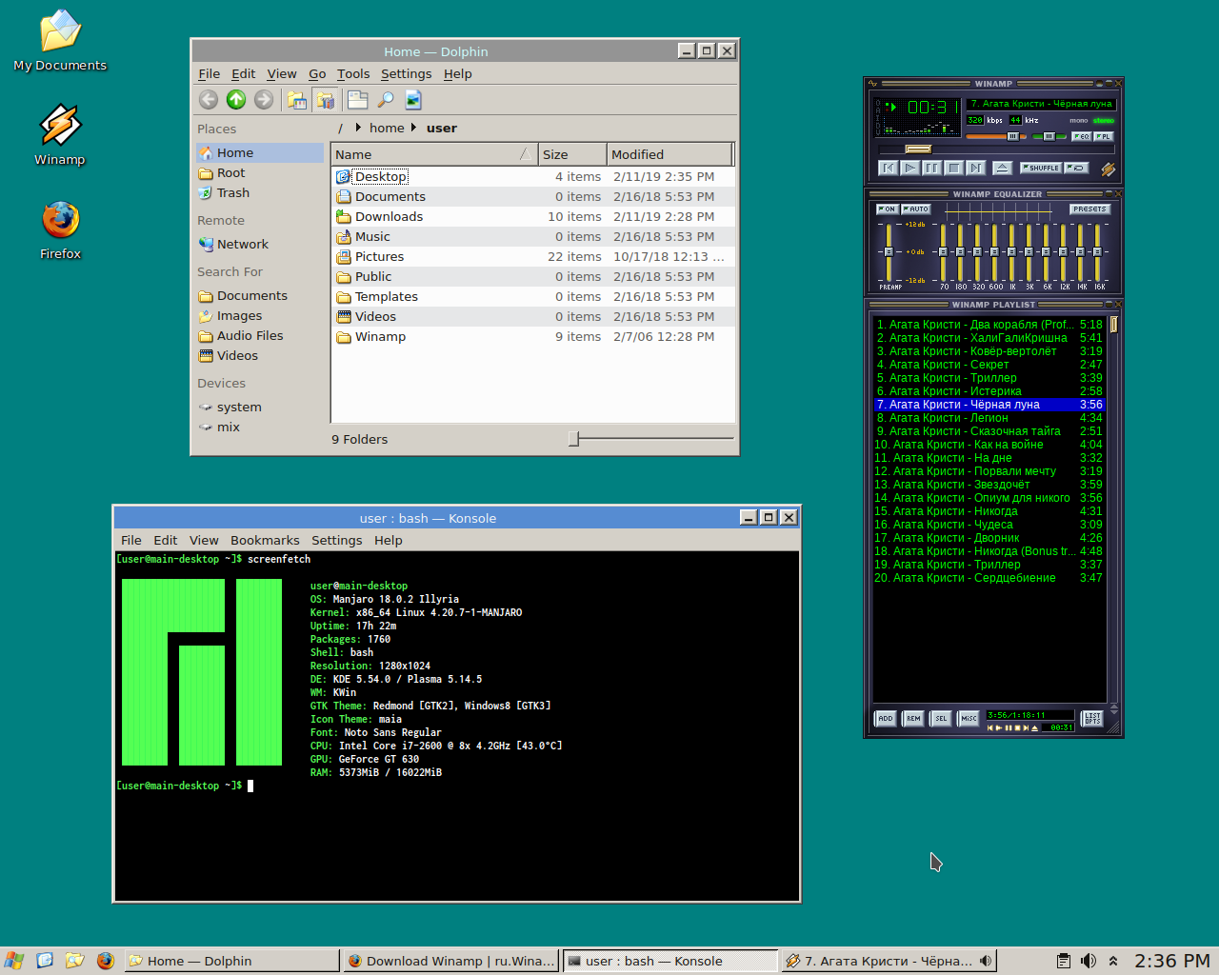
Task: Click the PREAMP equalizer slider
Action: [889, 252]
